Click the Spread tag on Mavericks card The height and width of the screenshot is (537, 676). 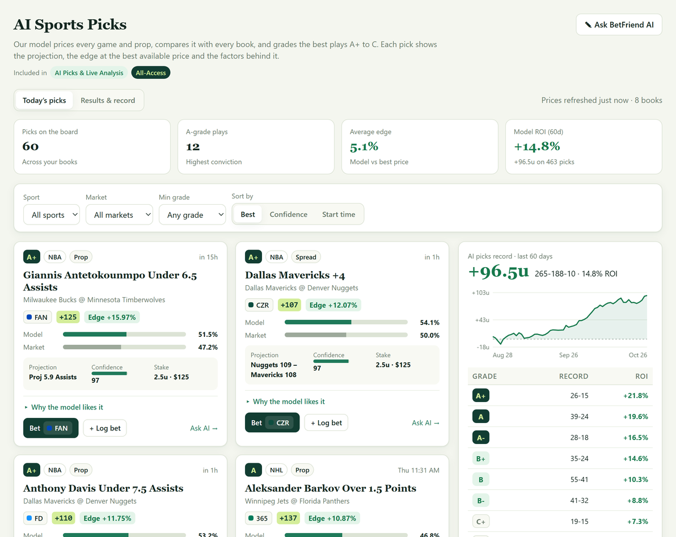coord(306,257)
